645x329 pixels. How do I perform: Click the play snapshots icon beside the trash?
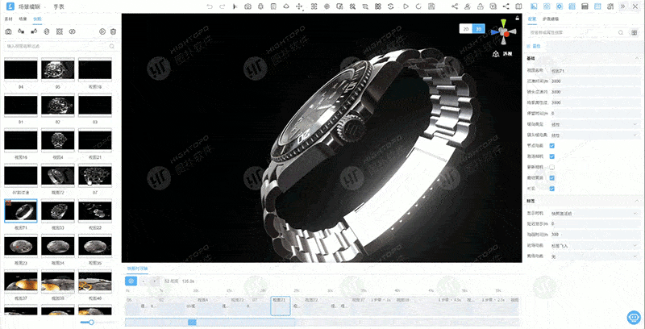(102, 31)
